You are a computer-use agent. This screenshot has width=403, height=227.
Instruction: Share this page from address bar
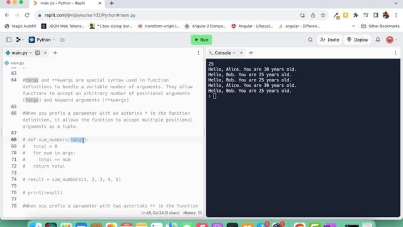[x=313, y=15]
